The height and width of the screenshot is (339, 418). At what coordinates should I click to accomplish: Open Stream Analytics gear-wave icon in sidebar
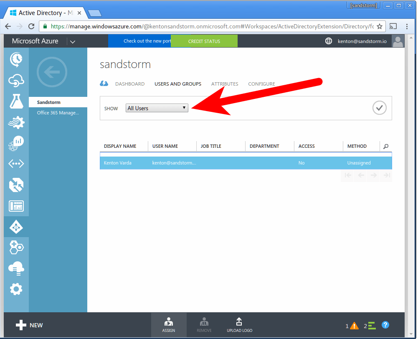pyautogui.click(x=16, y=122)
